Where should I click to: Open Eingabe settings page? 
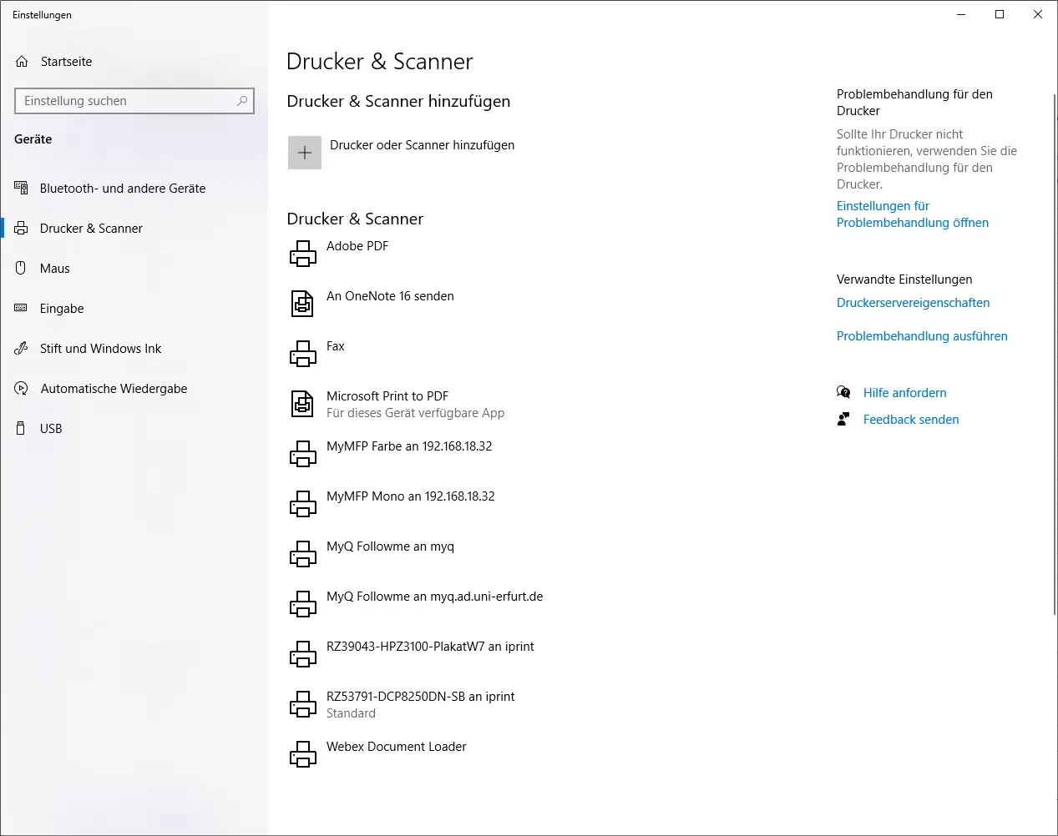62,309
